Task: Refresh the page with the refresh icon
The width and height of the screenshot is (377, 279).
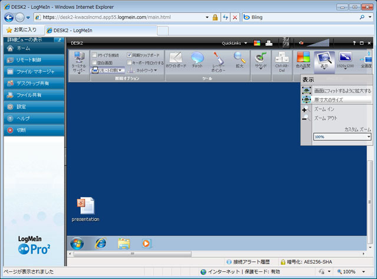Action: tap(225, 17)
